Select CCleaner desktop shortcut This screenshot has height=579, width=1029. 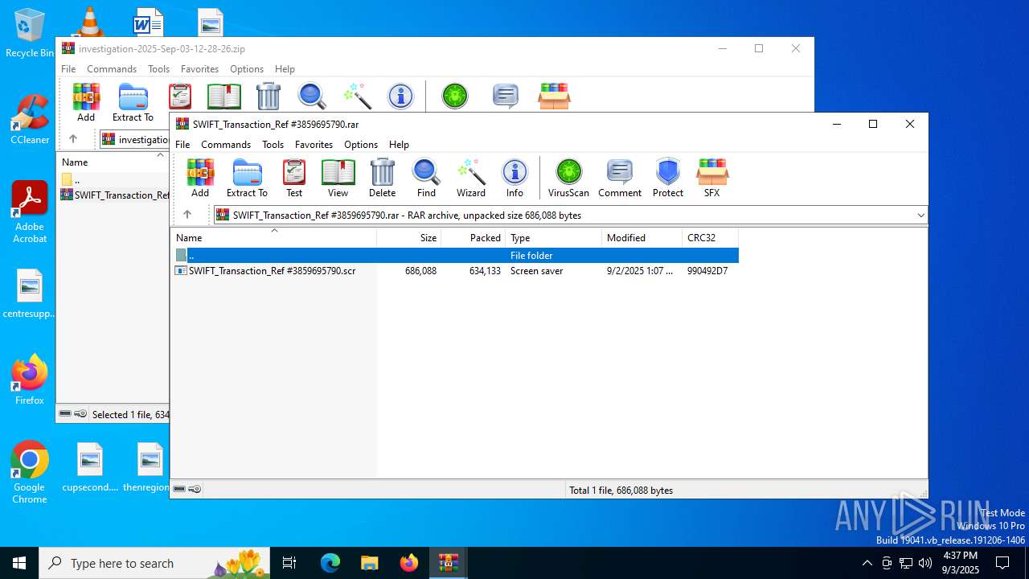click(x=30, y=119)
